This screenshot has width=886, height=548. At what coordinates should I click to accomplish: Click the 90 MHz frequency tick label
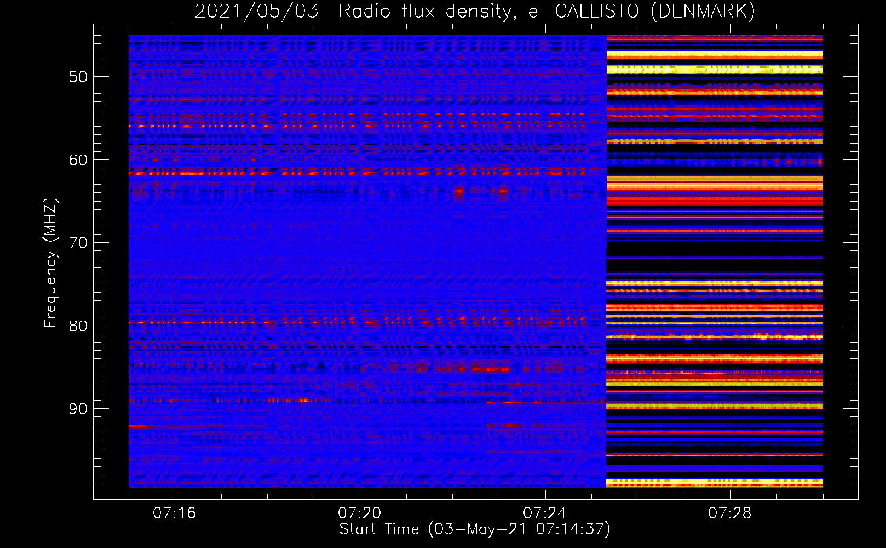pos(78,409)
